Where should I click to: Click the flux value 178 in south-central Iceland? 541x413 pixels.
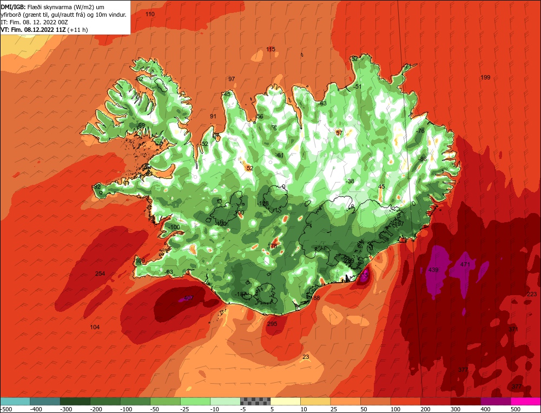272,246
